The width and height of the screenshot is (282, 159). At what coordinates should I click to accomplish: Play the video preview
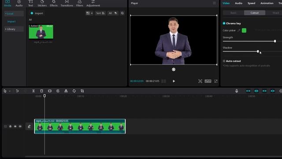(x=174, y=81)
